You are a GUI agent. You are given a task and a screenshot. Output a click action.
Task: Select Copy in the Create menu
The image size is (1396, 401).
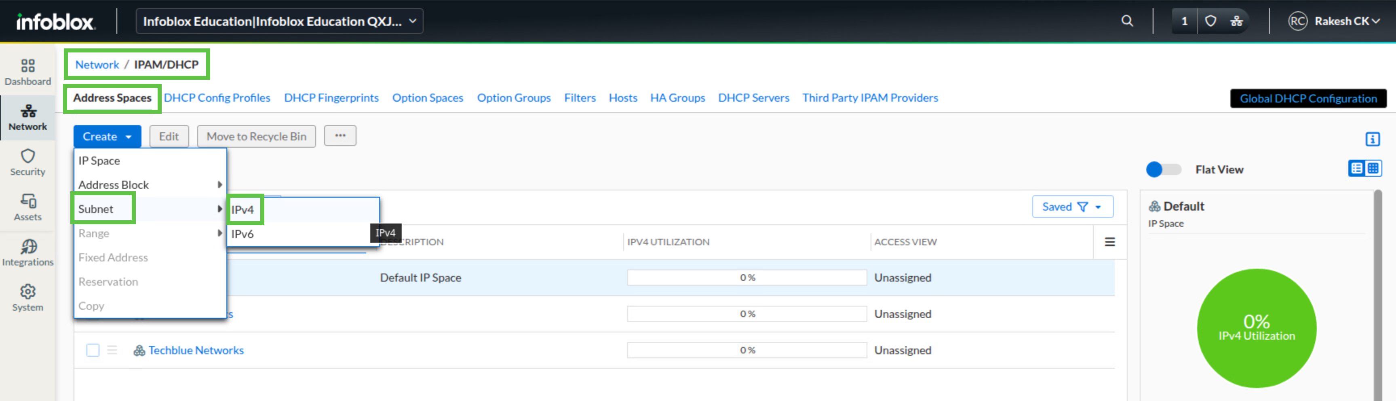[150, 306]
